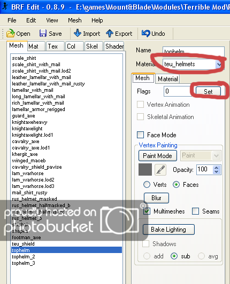Click the Import down-arrow icon
230x284 pixels.
click(x=78, y=33)
